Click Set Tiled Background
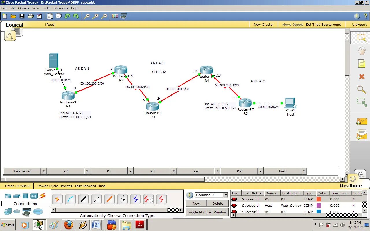The height and width of the screenshot is (231, 370). [323, 25]
